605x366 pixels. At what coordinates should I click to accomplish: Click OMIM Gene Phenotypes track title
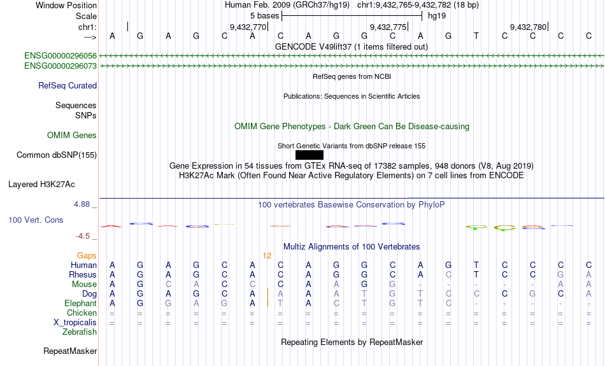(x=352, y=127)
